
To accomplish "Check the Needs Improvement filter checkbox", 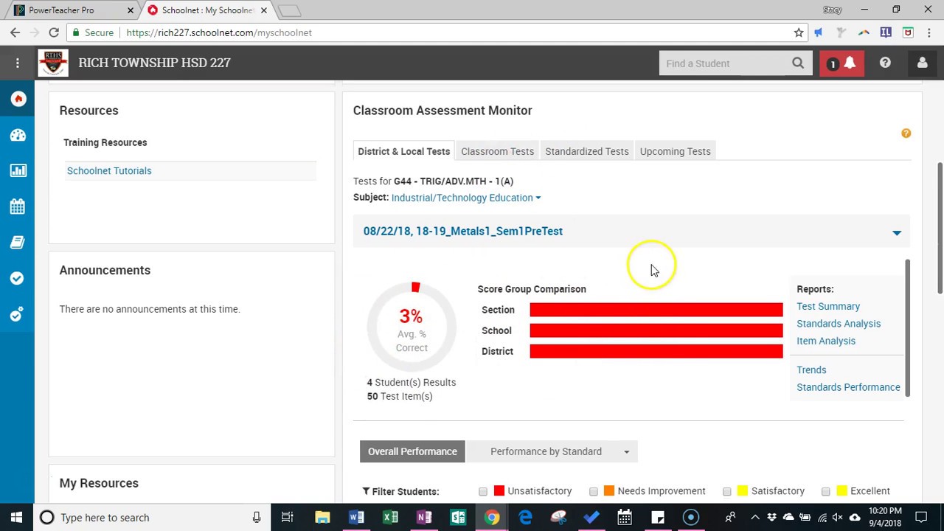I will (x=594, y=491).
